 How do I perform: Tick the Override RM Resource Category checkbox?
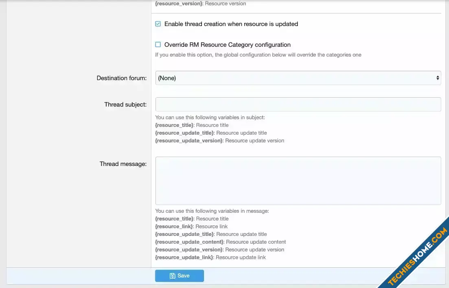tap(158, 45)
